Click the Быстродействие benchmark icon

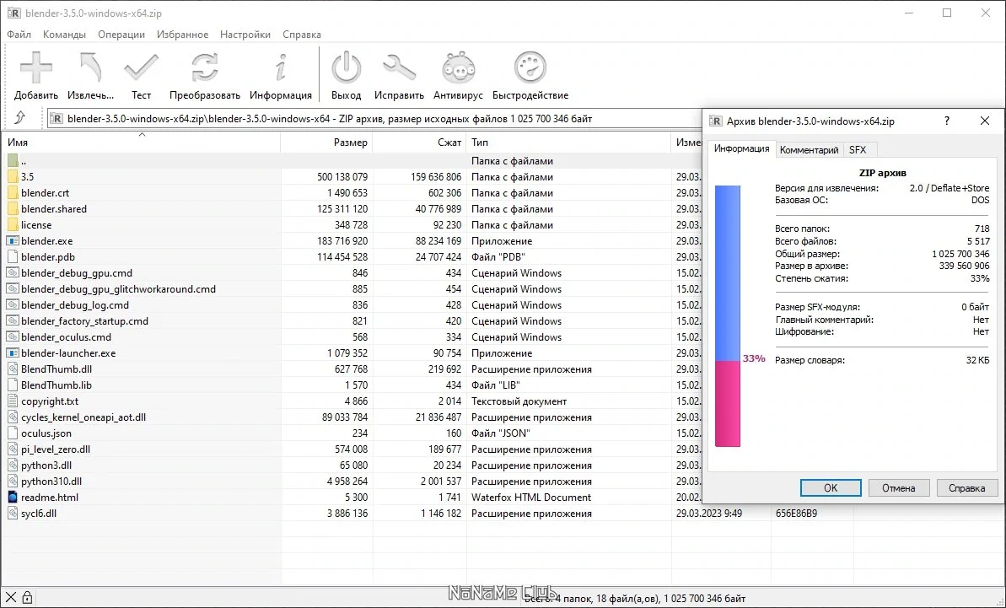pos(530,68)
